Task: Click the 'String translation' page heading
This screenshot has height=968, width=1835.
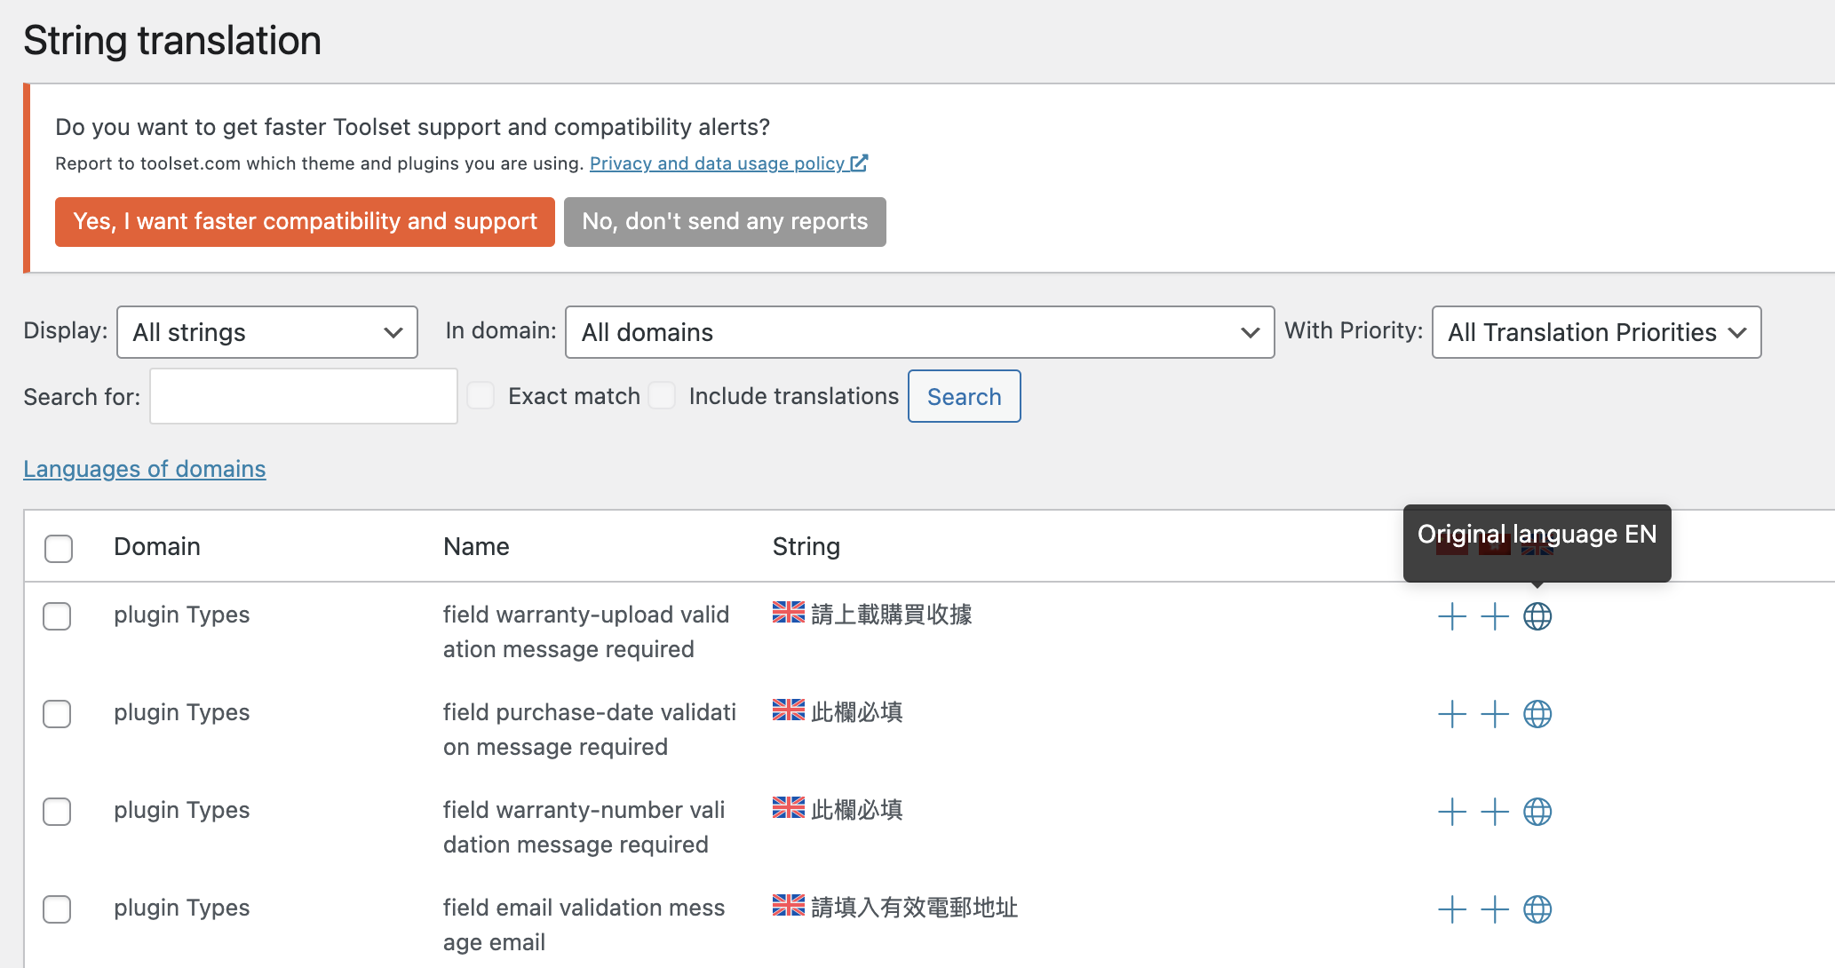Action: coord(172,41)
